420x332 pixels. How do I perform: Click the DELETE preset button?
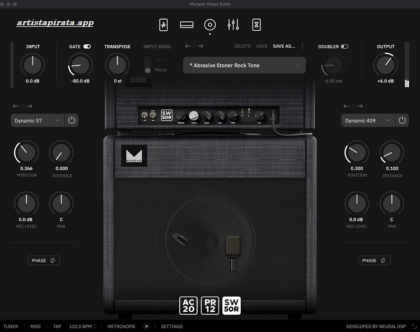point(242,46)
